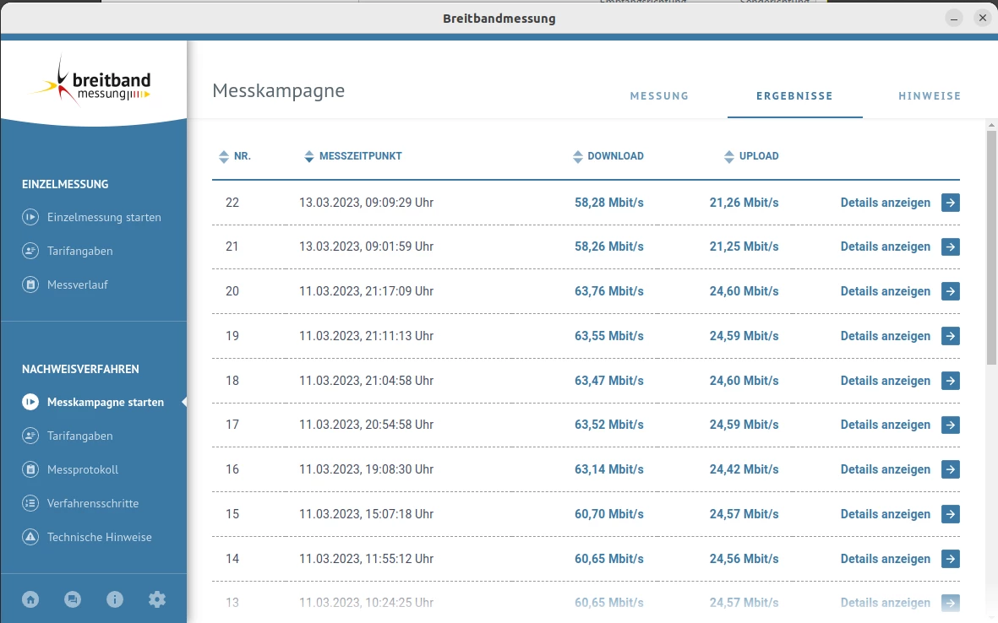
Task: Click Details anzeigen for measurement 16
Action: 886,469
